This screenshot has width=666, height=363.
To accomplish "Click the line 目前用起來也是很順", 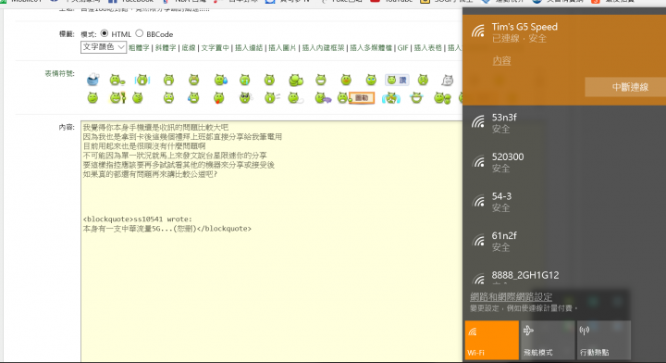I will (144, 145).
